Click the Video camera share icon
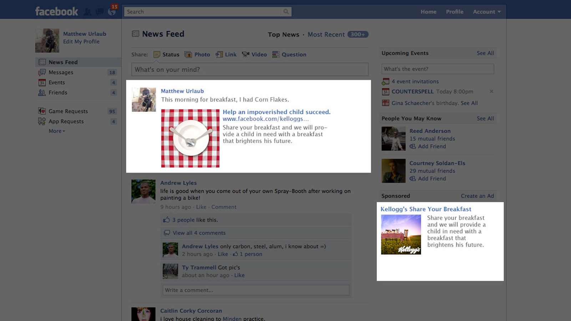The width and height of the screenshot is (571, 321). tap(246, 55)
